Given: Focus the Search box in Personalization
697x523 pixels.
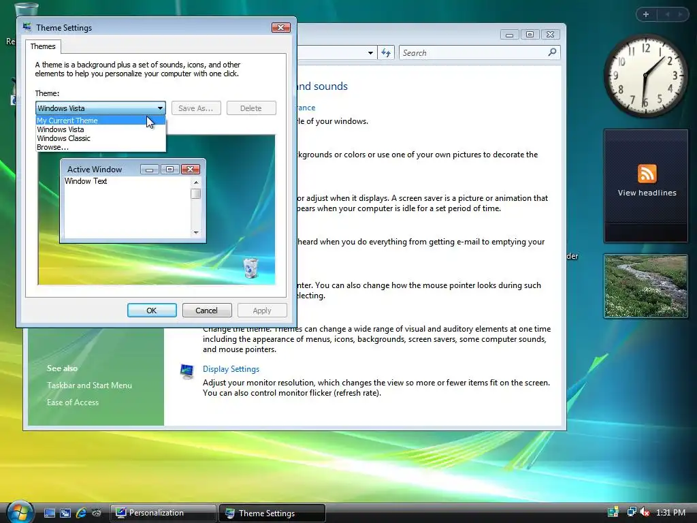Looking at the screenshot, I should 479,53.
